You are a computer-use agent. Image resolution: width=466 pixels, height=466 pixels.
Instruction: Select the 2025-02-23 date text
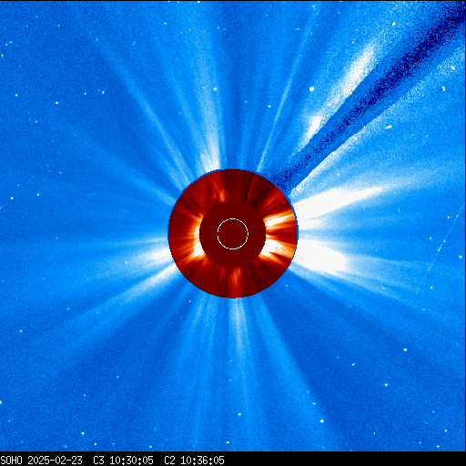(x=55, y=461)
